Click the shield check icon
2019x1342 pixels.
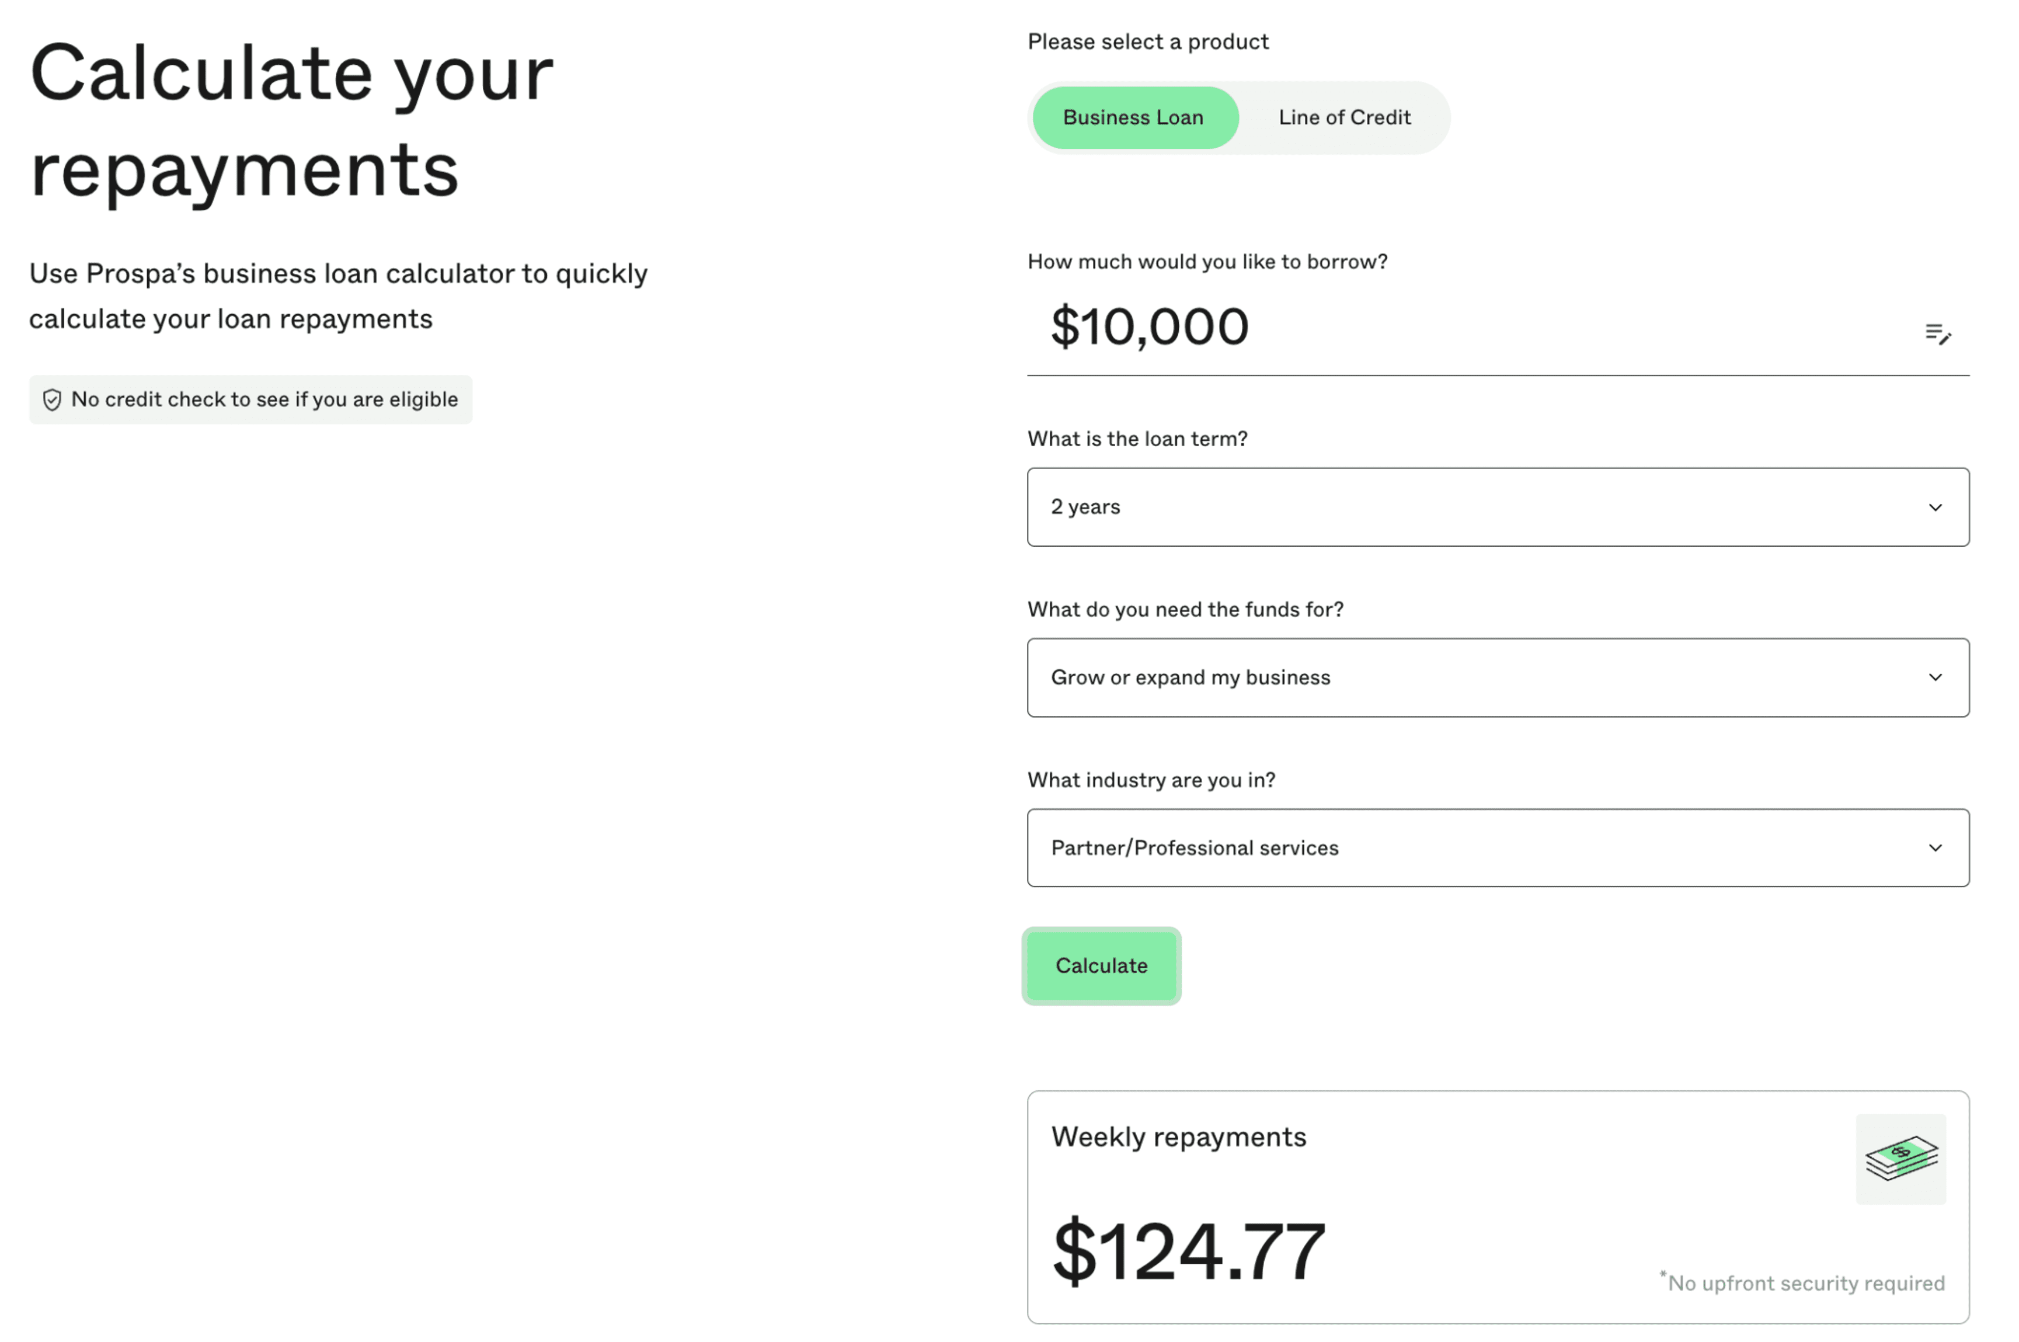point(52,399)
